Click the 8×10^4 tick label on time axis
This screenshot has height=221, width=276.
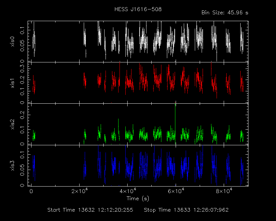(x=224, y=190)
